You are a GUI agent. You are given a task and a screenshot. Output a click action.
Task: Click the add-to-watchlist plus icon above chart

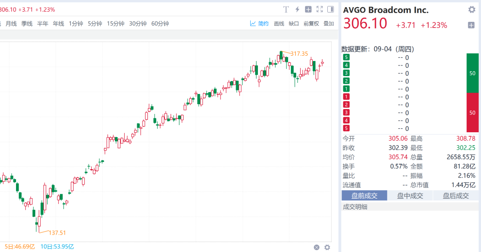[x=308, y=9]
